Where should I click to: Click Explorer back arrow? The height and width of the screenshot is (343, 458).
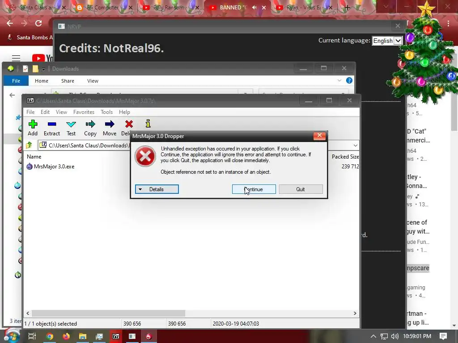coord(12,95)
